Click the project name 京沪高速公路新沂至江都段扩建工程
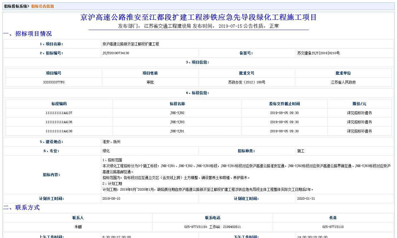Screen dimensions: 397x238 [131, 44]
